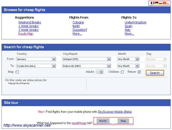Open the SkyScanner Mobile (Beta) link
172x130 pixels.
tap(115, 112)
